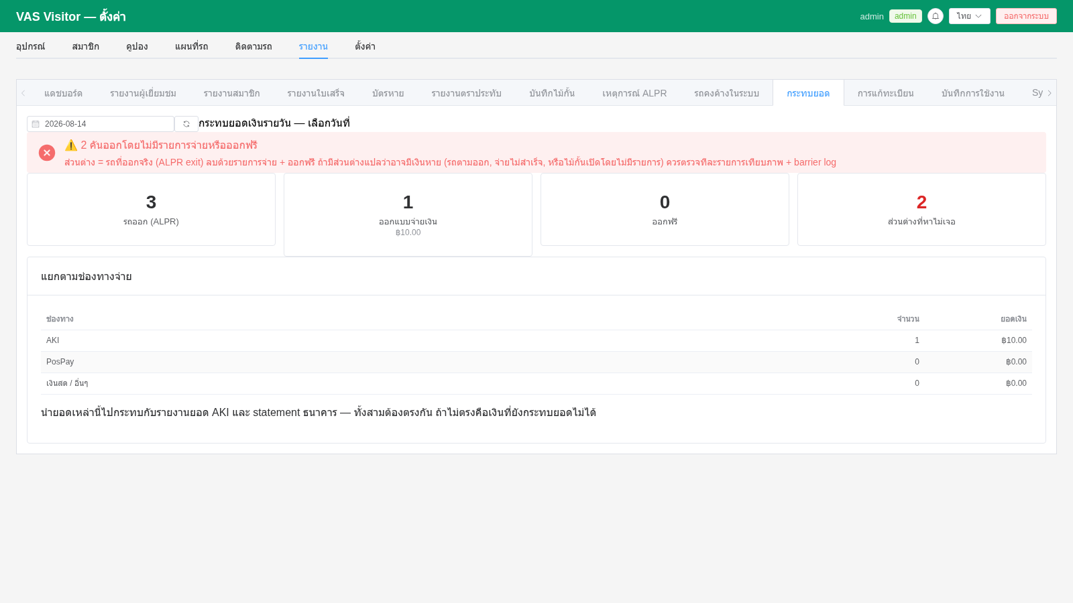Click the VAS Visitor — ตั้งค่า title
1073x603 pixels.
(x=71, y=17)
